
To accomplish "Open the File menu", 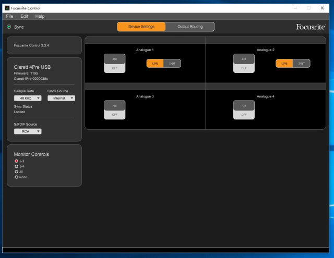I will (9, 16).
